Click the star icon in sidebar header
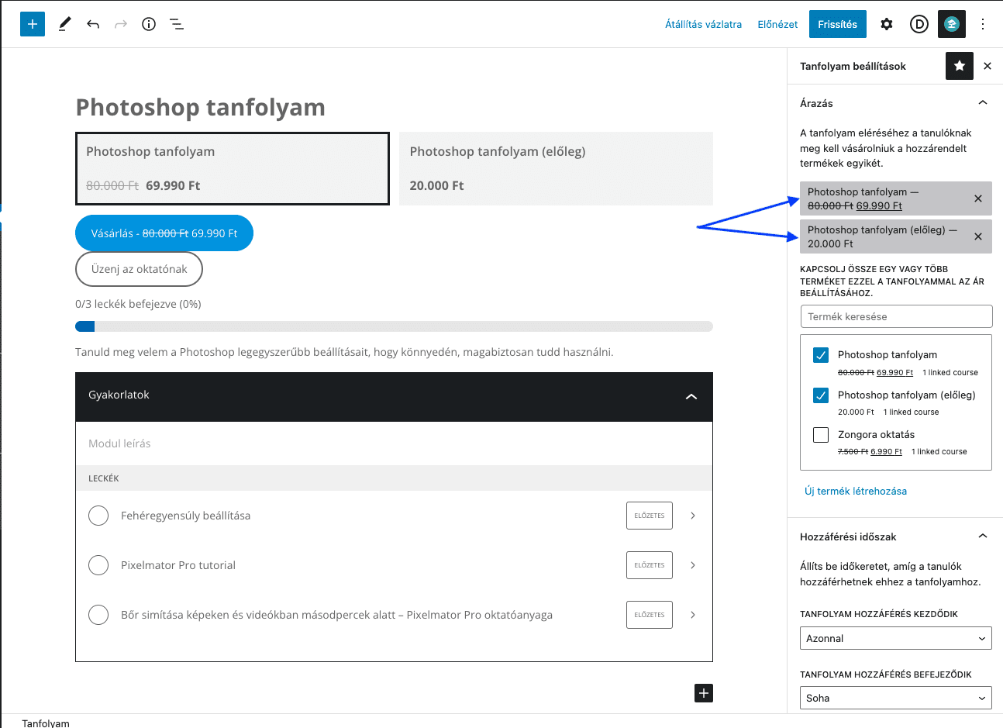The height and width of the screenshot is (728, 1003). coord(960,66)
